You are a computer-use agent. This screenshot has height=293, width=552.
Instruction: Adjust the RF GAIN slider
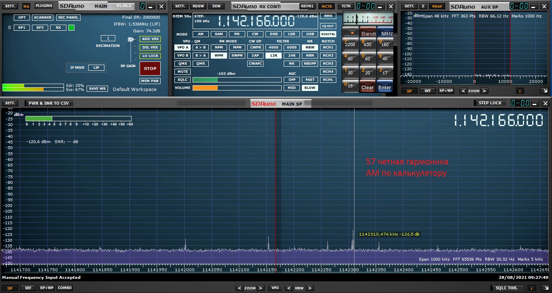tap(131, 40)
